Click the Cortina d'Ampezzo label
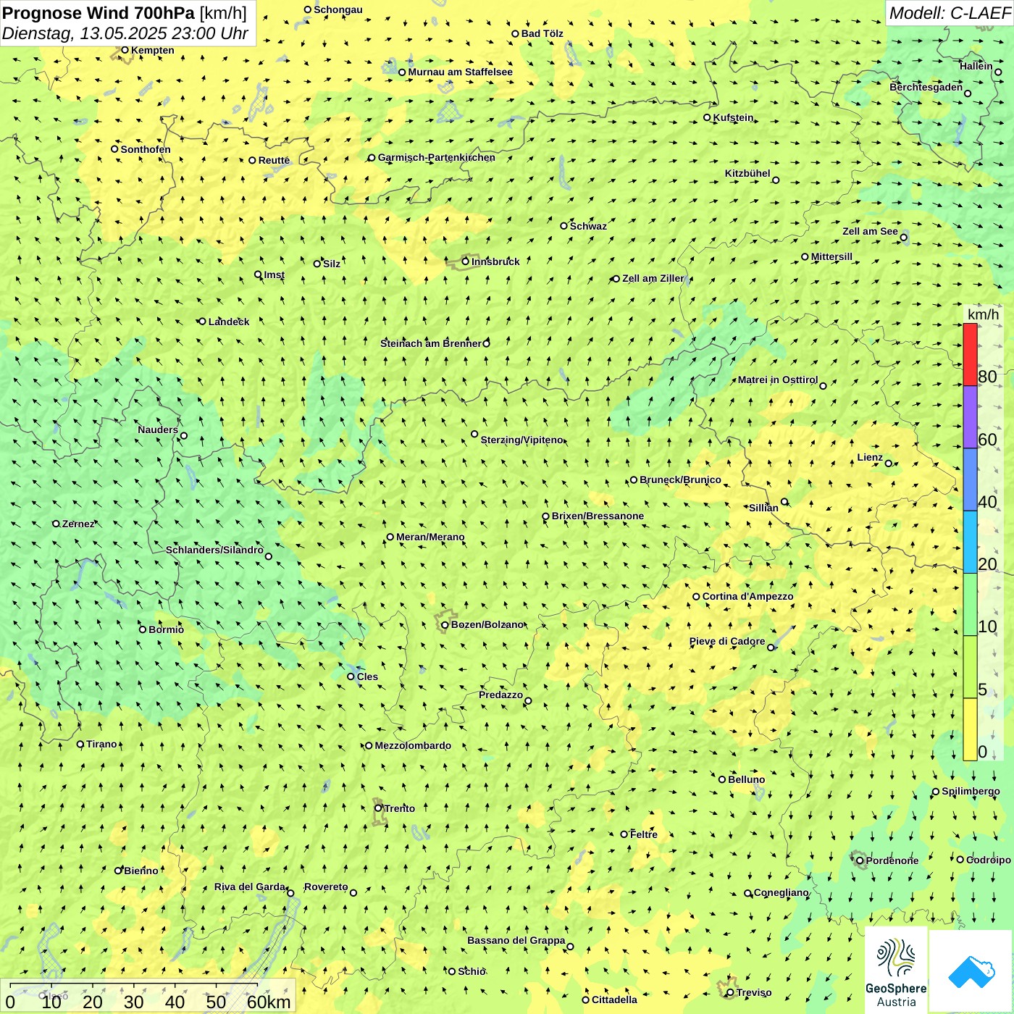The height and width of the screenshot is (1014, 1014). pyautogui.click(x=748, y=596)
